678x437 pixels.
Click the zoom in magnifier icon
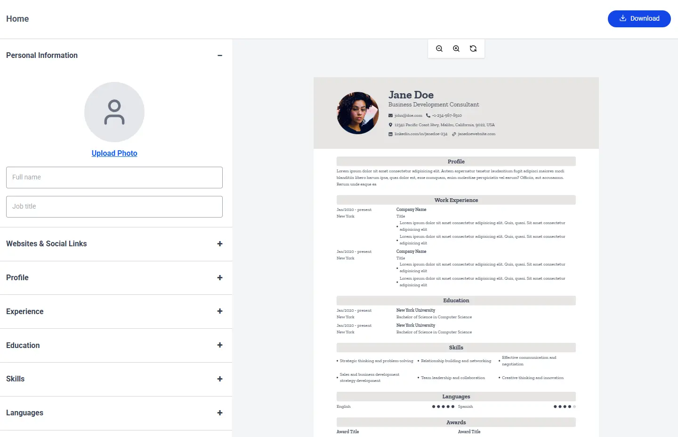[x=456, y=49]
